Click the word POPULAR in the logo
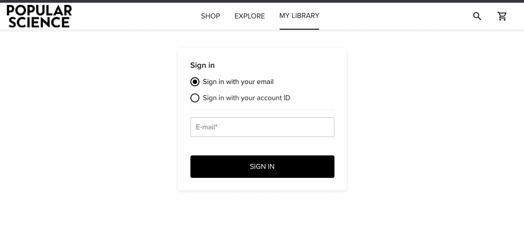Viewport: 524px width, 243px height. (x=39, y=10)
